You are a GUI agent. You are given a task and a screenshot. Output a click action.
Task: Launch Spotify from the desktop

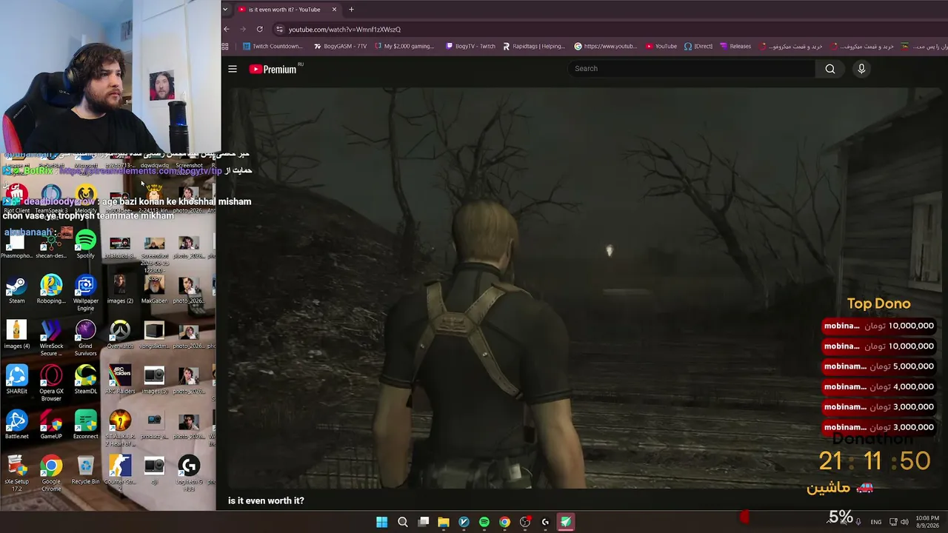(x=85, y=244)
